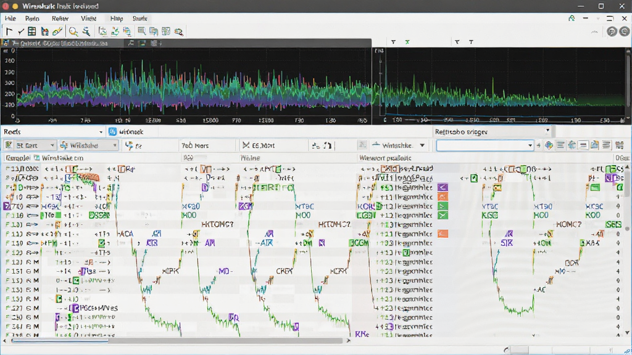Image resolution: width=632 pixels, height=355 pixels.
Task: Click the PGCs+MVes row text
Action: coord(99,308)
